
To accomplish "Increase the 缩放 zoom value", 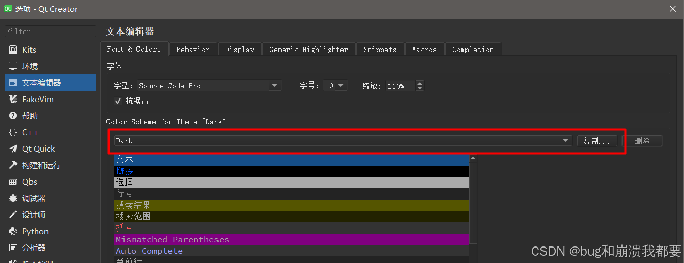I will click(x=419, y=84).
